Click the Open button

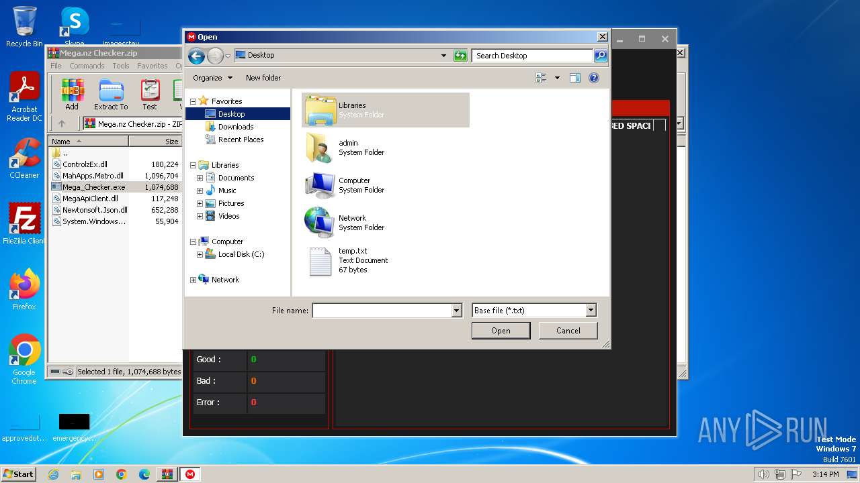501,331
